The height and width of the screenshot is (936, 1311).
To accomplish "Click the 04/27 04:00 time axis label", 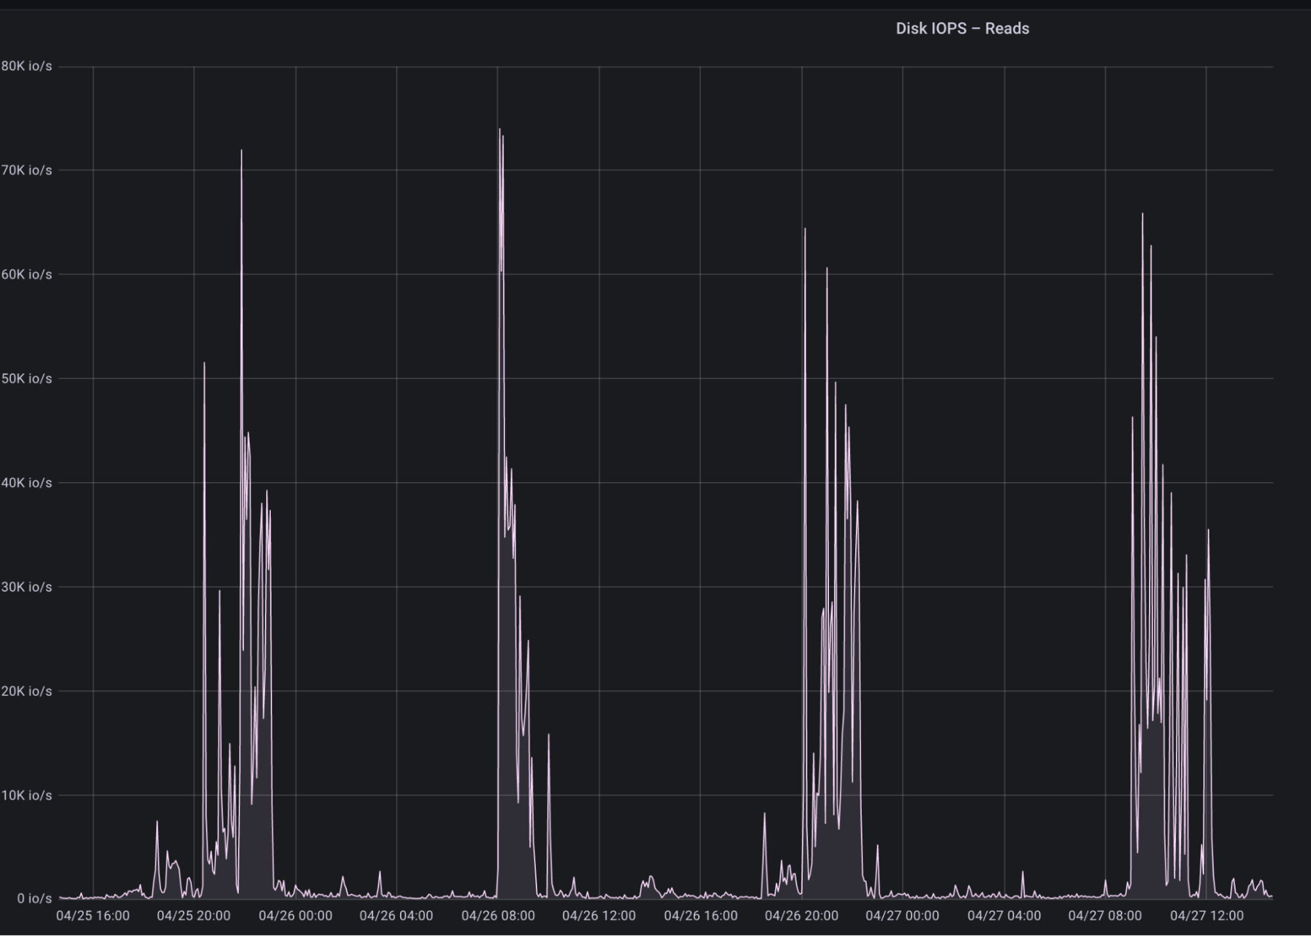I will [x=1004, y=916].
